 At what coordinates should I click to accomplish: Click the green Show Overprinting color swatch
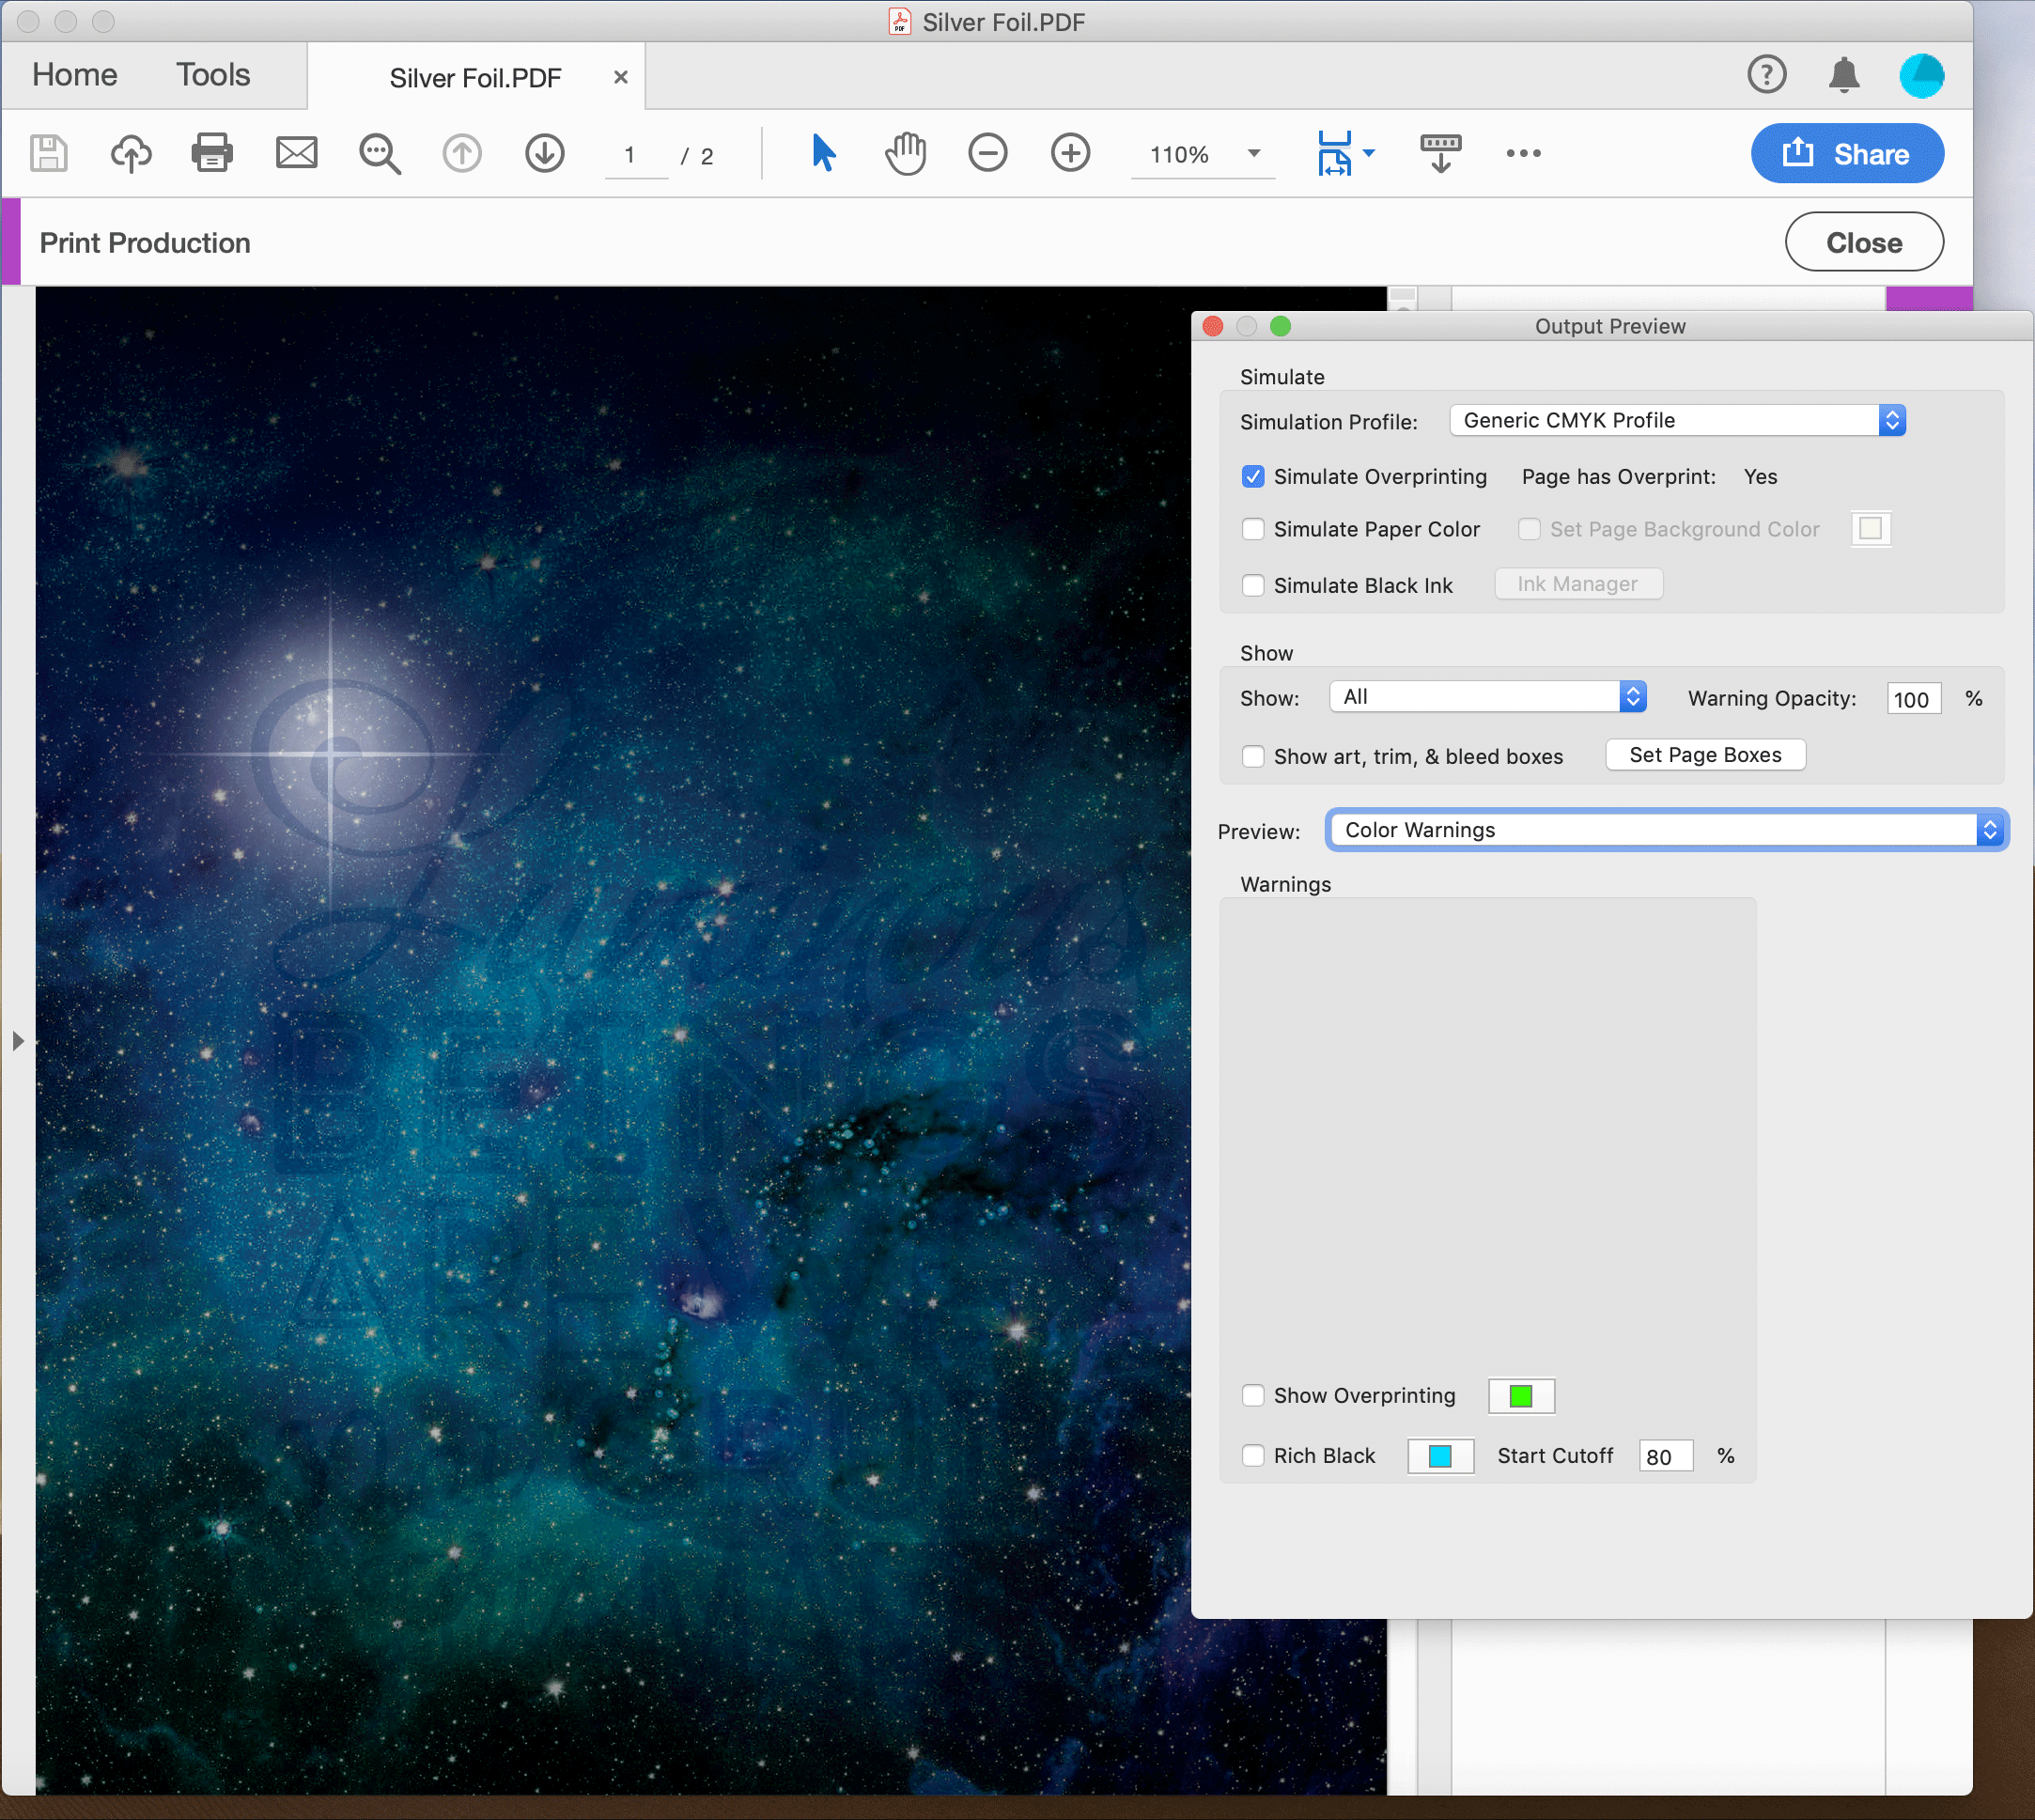1520,1396
